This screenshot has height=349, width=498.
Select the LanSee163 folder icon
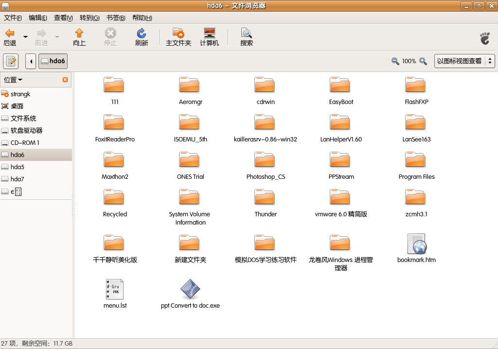(x=415, y=122)
